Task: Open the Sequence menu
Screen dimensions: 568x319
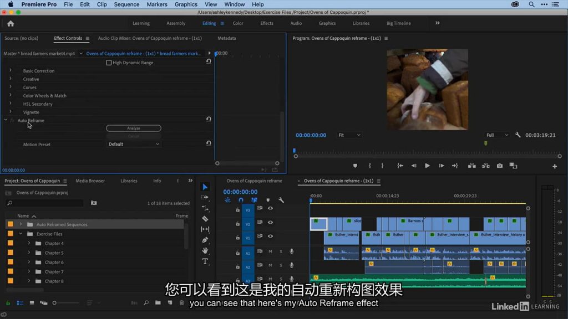Action: coord(126,4)
